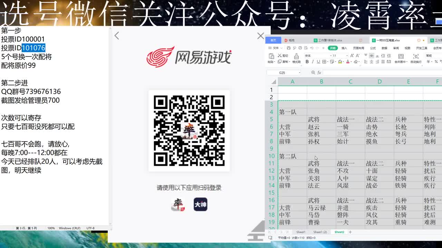The image size is (442, 248).
Task: Click the print icon in WPS quick toolbar
Action: [x=300, y=48]
